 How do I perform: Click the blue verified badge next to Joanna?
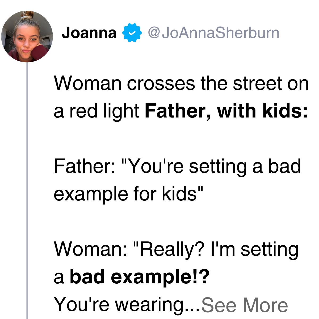pyautogui.click(x=132, y=33)
